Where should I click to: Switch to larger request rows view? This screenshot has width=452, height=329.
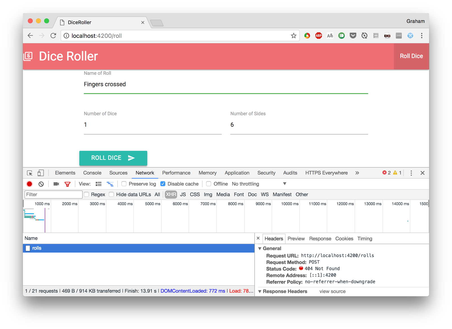tap(98, 184)
